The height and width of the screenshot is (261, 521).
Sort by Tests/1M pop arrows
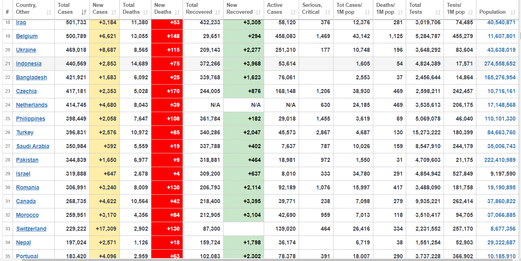(471, 13)
